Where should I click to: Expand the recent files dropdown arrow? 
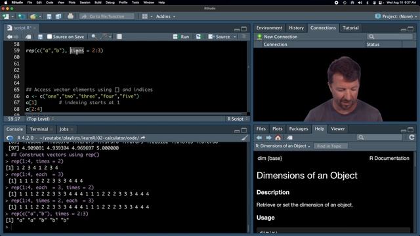click(40, 16)
